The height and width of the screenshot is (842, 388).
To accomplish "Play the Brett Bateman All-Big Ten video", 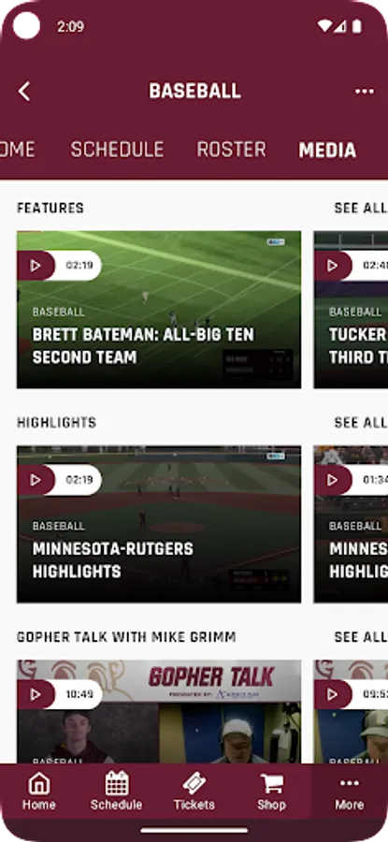I will [36, 266].
